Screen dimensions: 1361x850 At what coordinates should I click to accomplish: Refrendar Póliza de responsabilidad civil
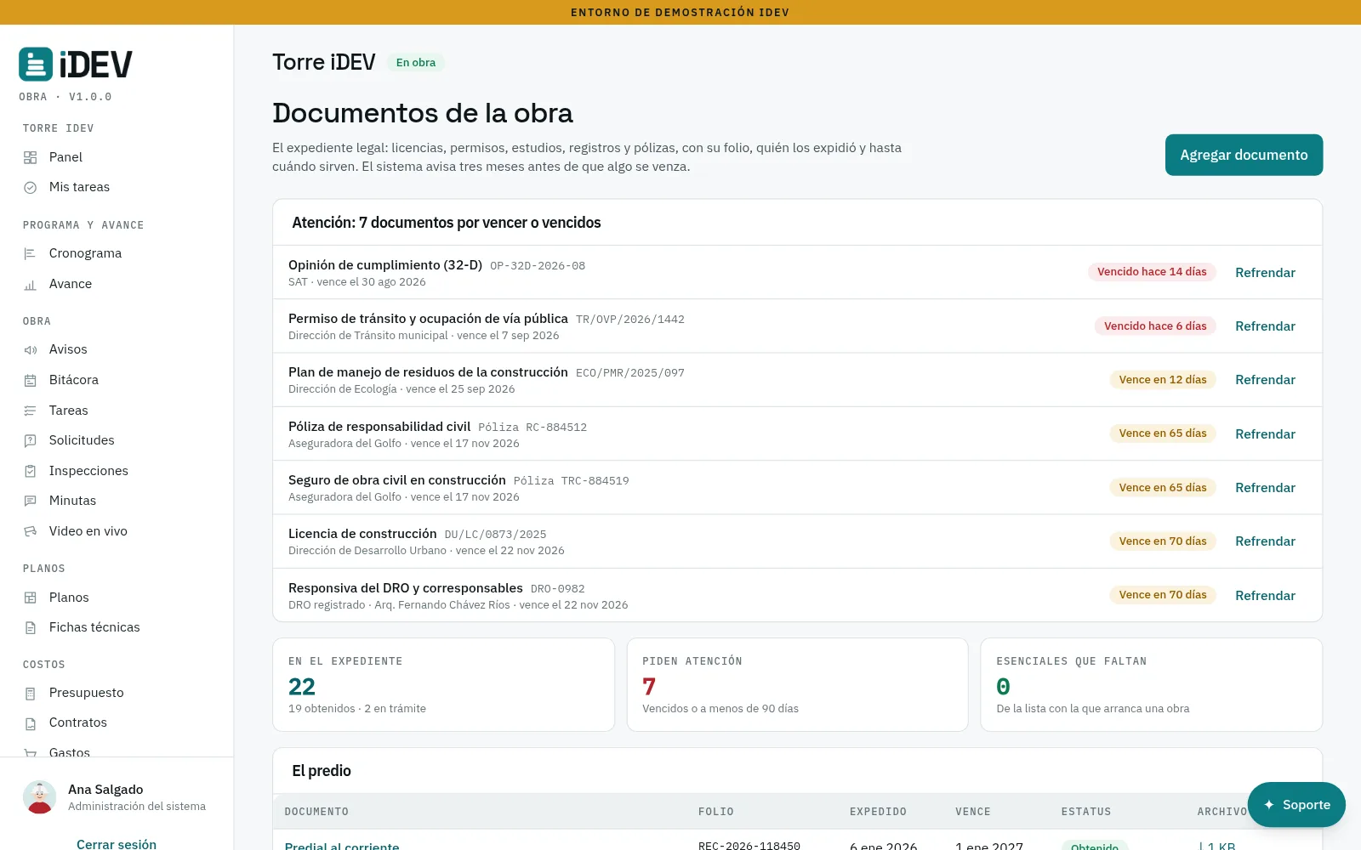pos(1265,434)
